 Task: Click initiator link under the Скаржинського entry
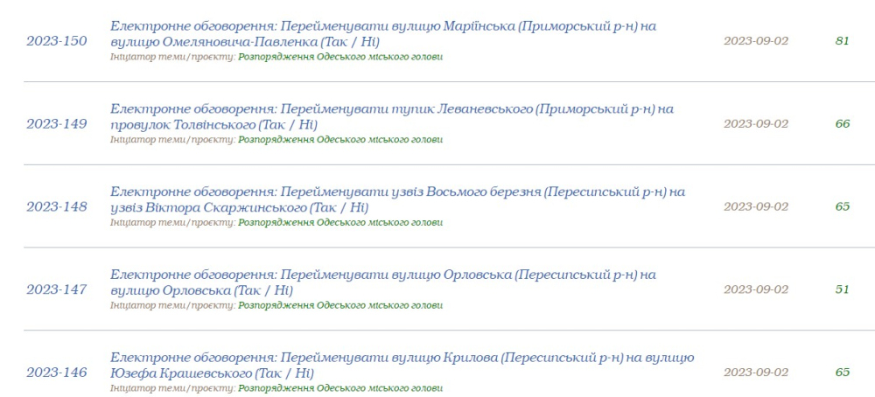coord(340,223)
